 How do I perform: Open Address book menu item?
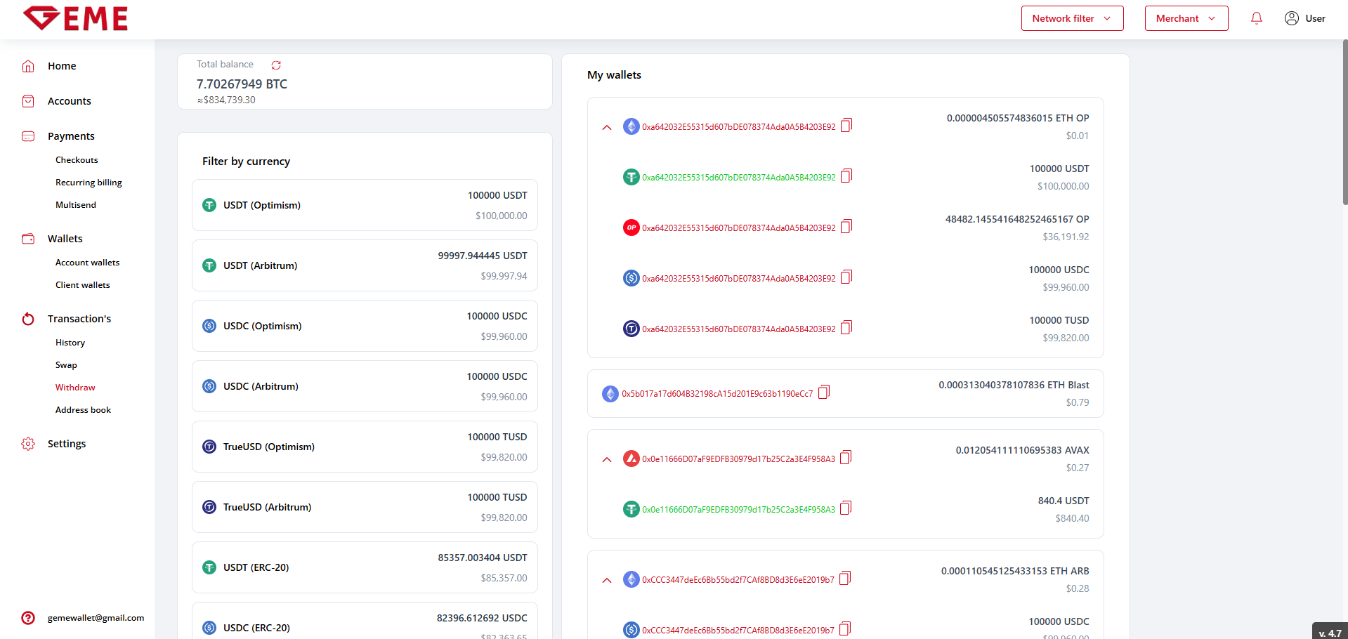click(x=83, y=410)
